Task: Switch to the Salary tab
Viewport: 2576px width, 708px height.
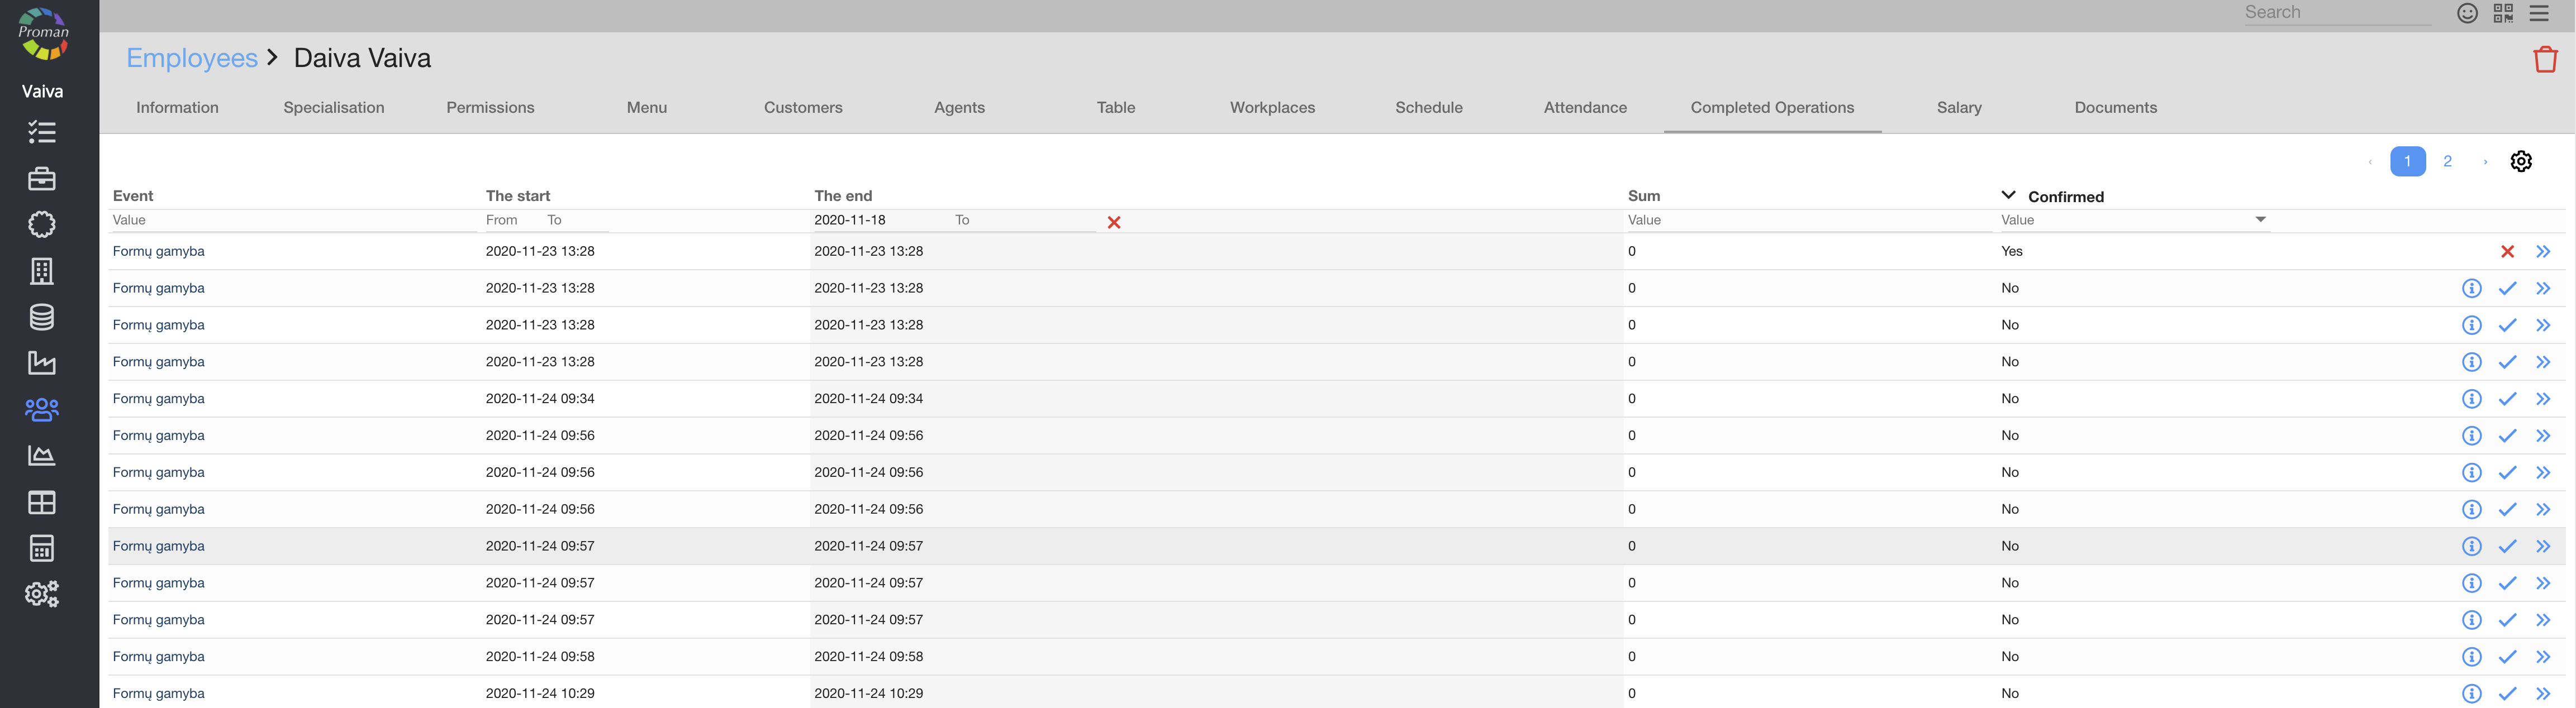Action: pos(1958,108)
